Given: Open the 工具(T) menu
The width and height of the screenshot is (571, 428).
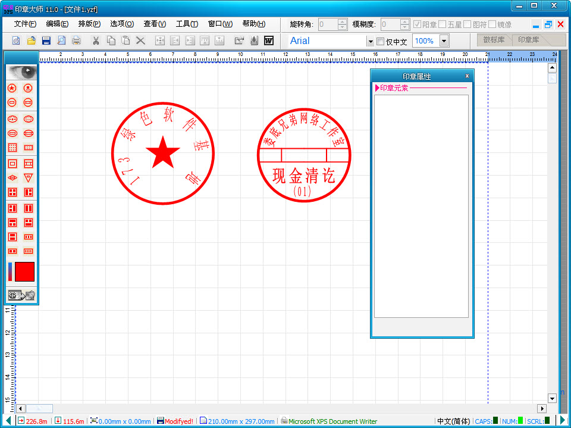Looking at the screenshot, I should (187, 24).
